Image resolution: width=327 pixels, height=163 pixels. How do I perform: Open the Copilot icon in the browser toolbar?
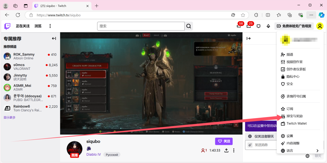tap(322, 15)
